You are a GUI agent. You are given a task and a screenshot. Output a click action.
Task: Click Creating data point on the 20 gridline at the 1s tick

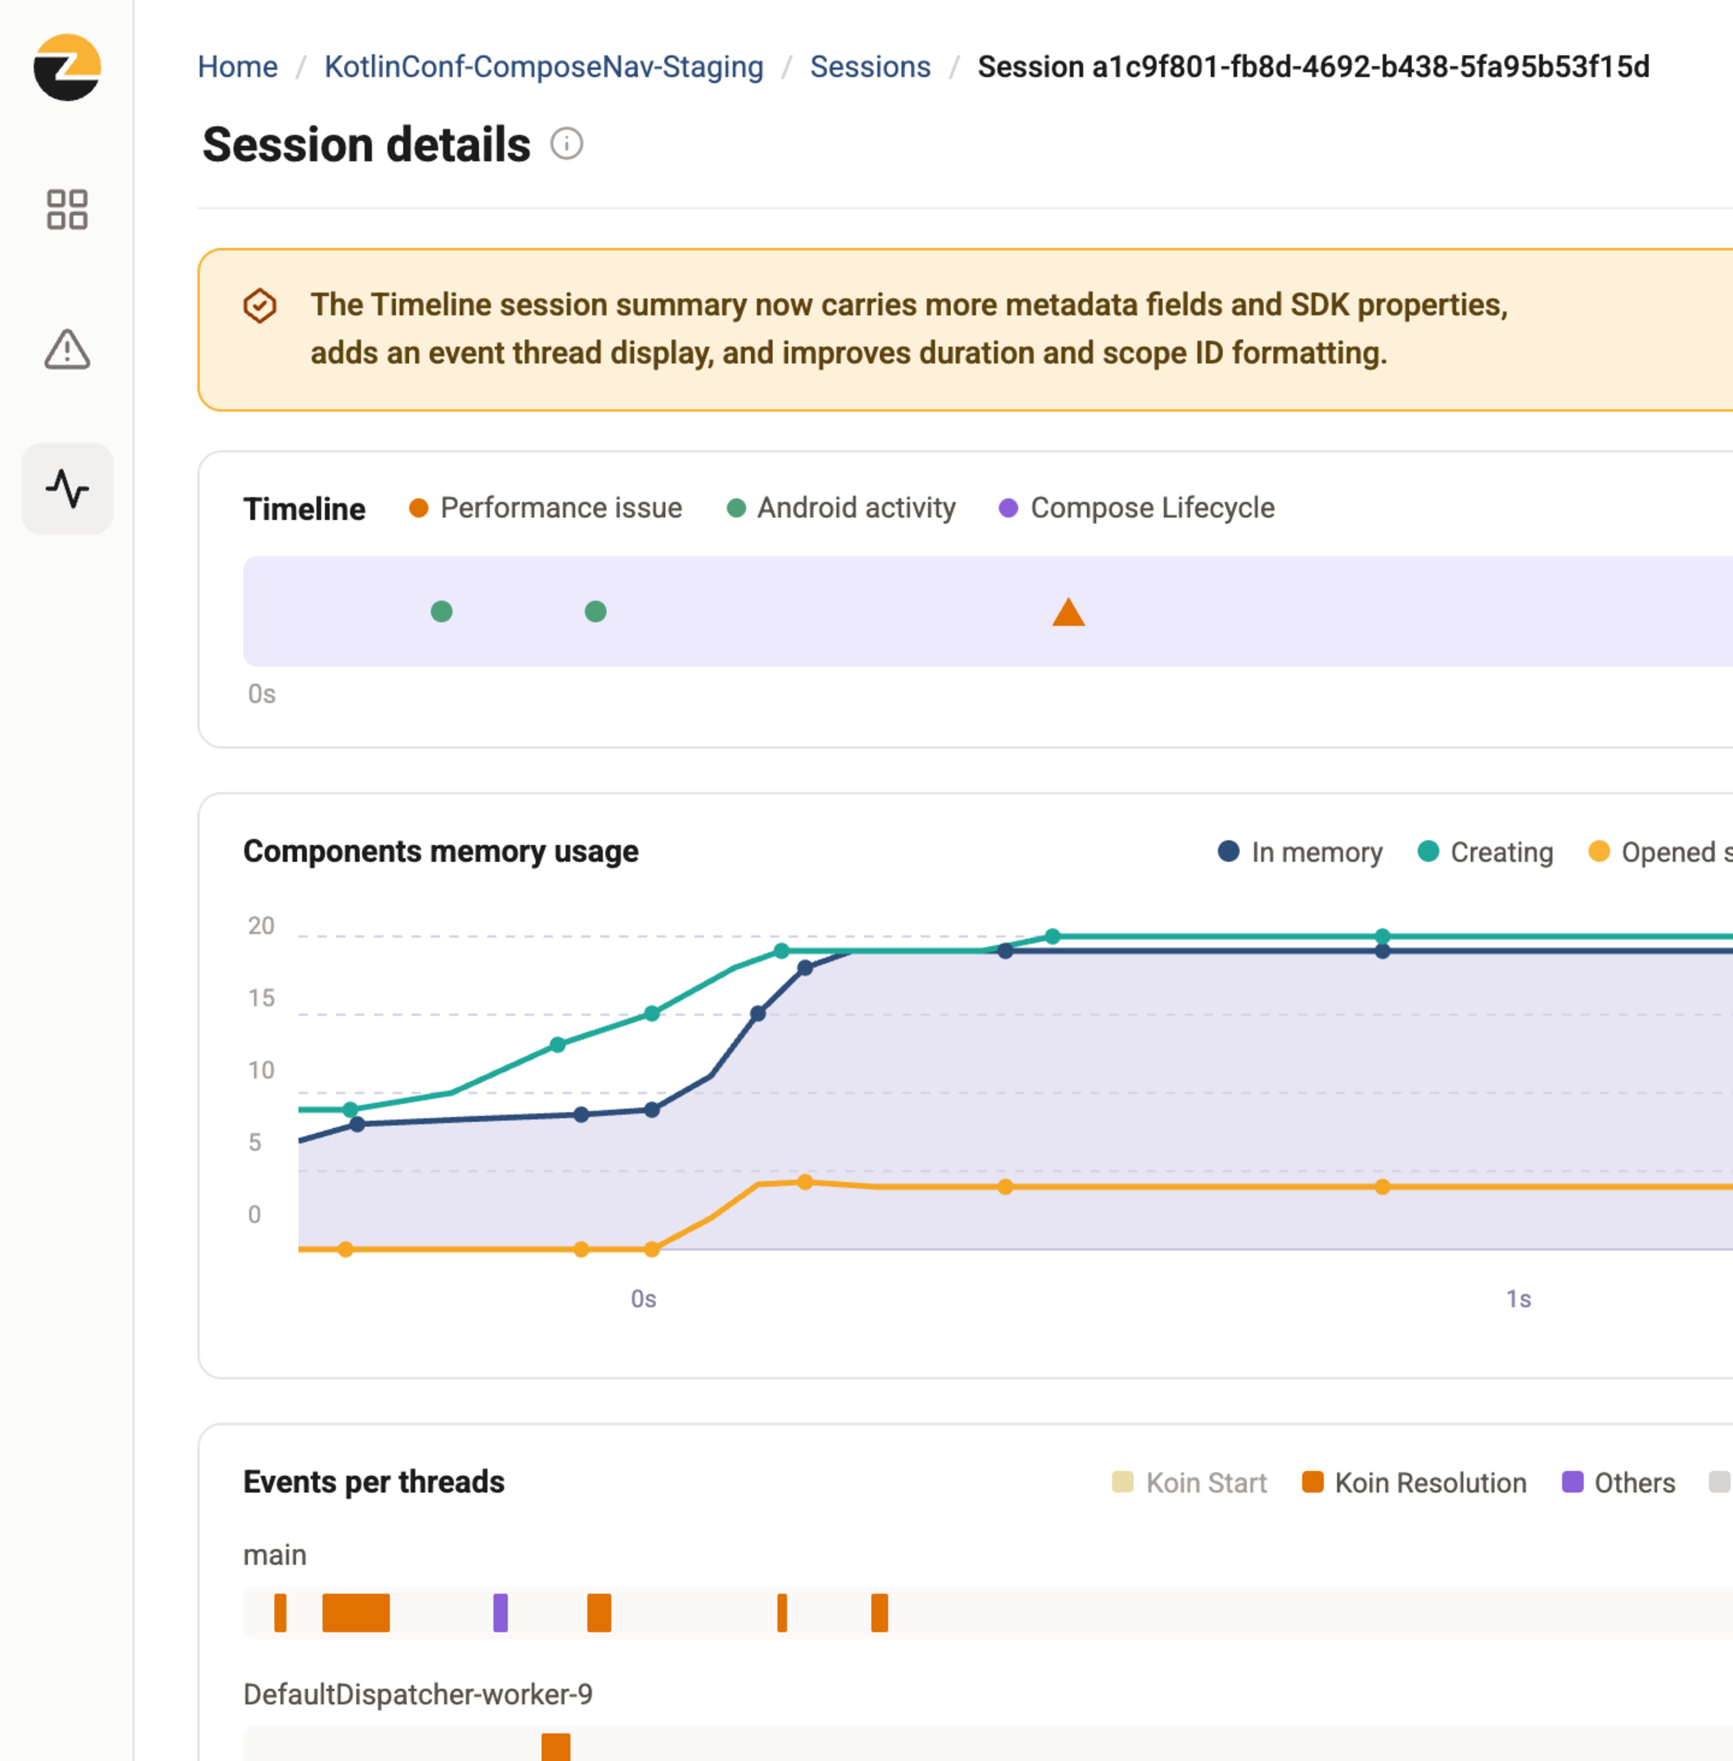coord(1383,936)
